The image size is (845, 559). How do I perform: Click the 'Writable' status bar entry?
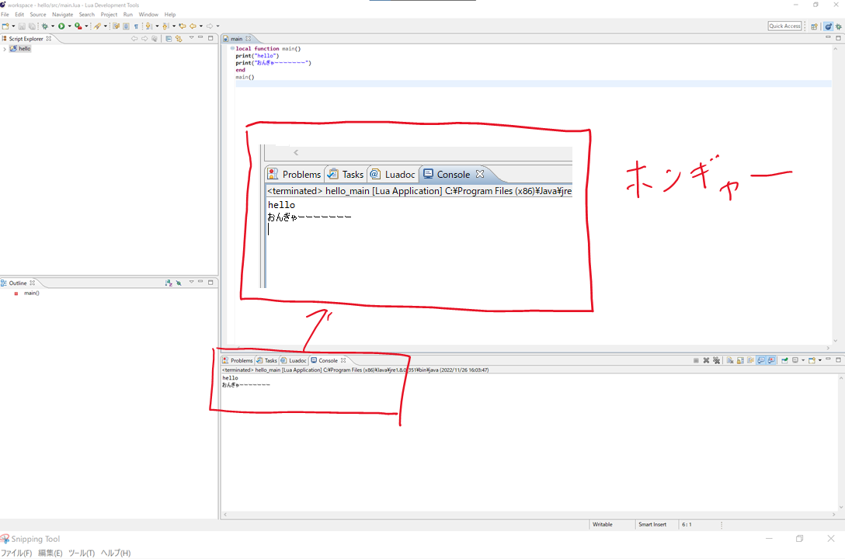point(603,525)
